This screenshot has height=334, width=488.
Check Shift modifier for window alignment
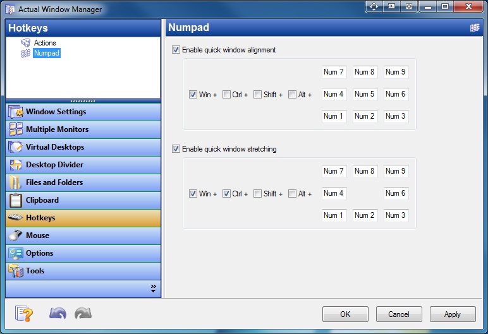pos(257,95)
